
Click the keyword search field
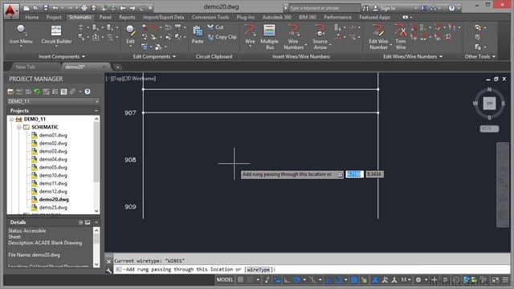pyautogui.click(x=324, y=8)
